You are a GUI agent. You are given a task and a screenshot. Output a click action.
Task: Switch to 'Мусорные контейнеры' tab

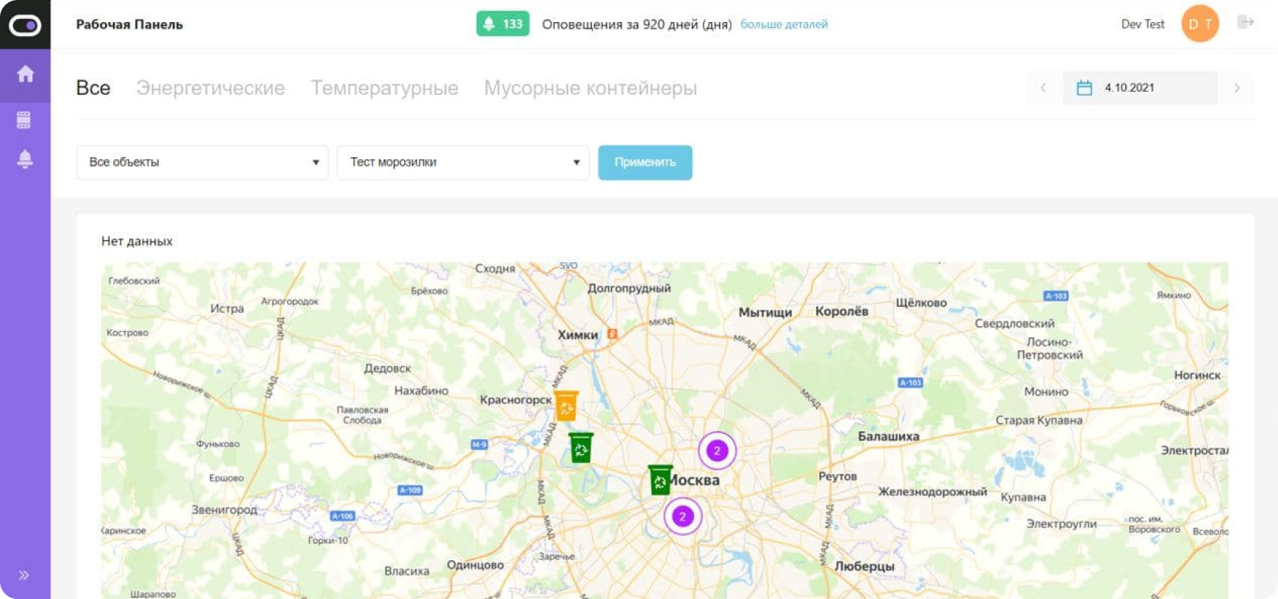pos(591,88)
